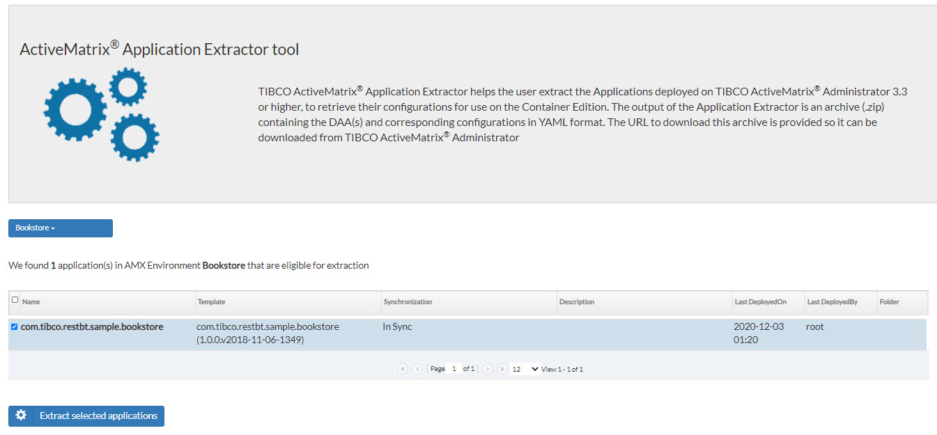This screenshot has height=435, width=937.
Task: Sort table by Template column header
Action: (288, 302)
